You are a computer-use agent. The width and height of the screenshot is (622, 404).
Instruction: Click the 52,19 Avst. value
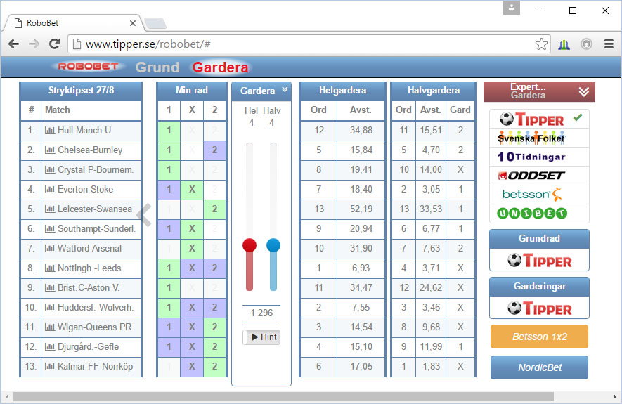(x=361, y=209)
